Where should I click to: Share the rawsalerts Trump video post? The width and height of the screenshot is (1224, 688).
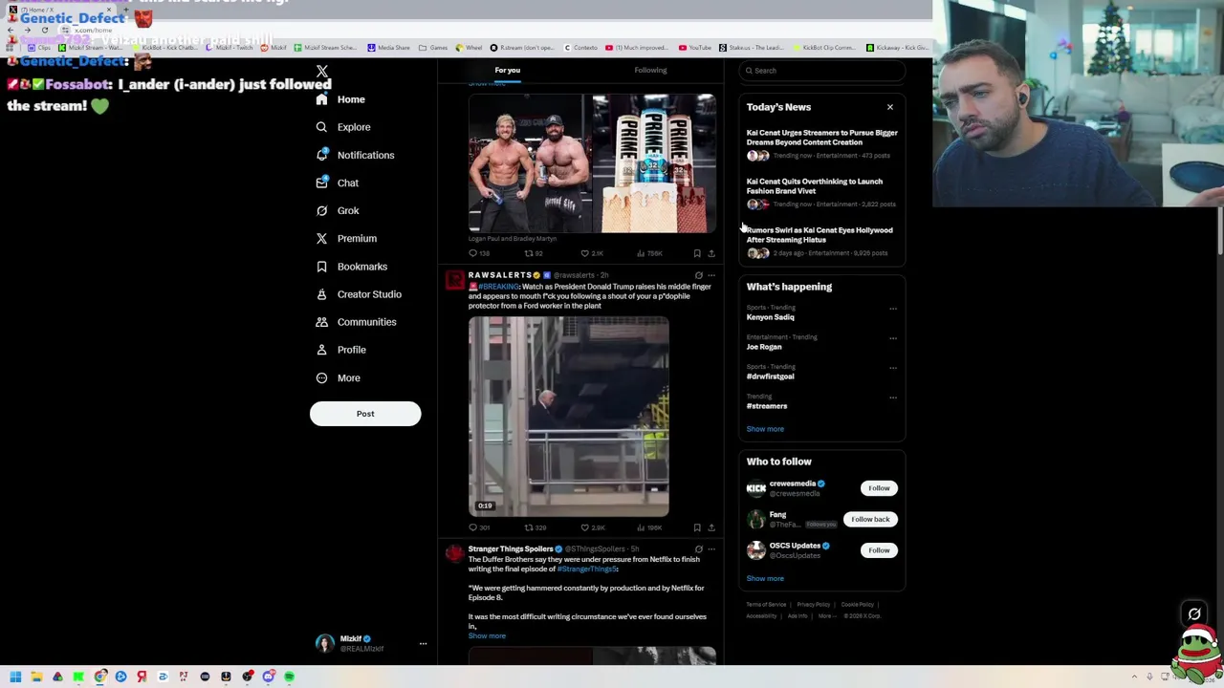point(711,527)
